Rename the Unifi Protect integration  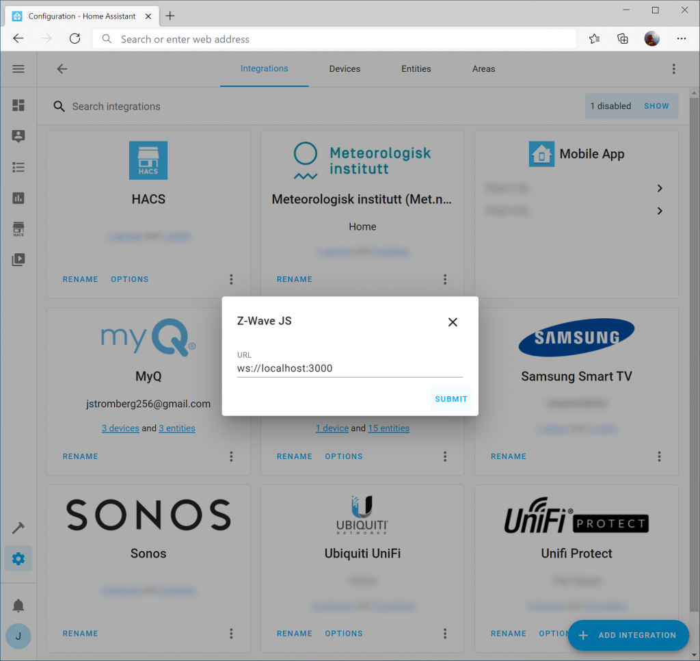tap(509, 634)
